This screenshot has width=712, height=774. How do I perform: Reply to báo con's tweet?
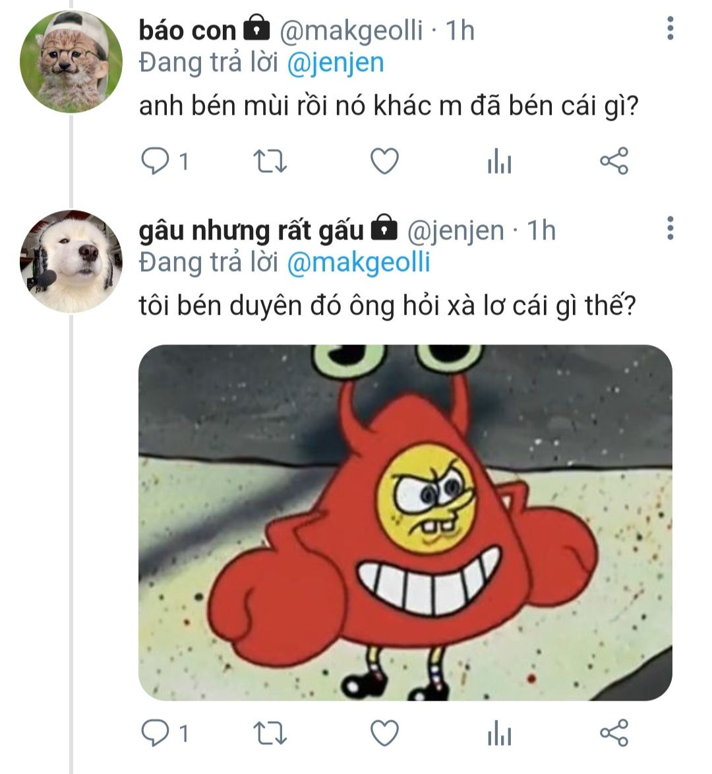click(156, 161)
